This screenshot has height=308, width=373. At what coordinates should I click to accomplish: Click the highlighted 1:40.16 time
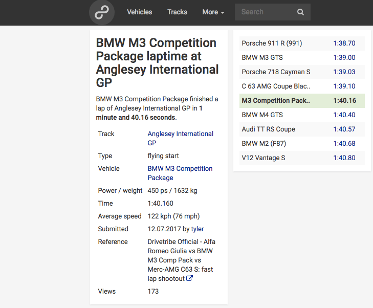tap(345, 101)
